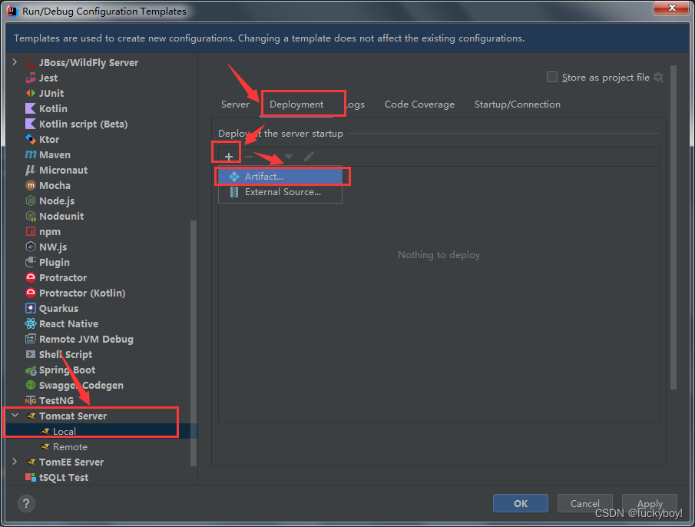This screenshot has width=695, height=527.
Task: Click the Shell Script icon
Action: (31, 355)
